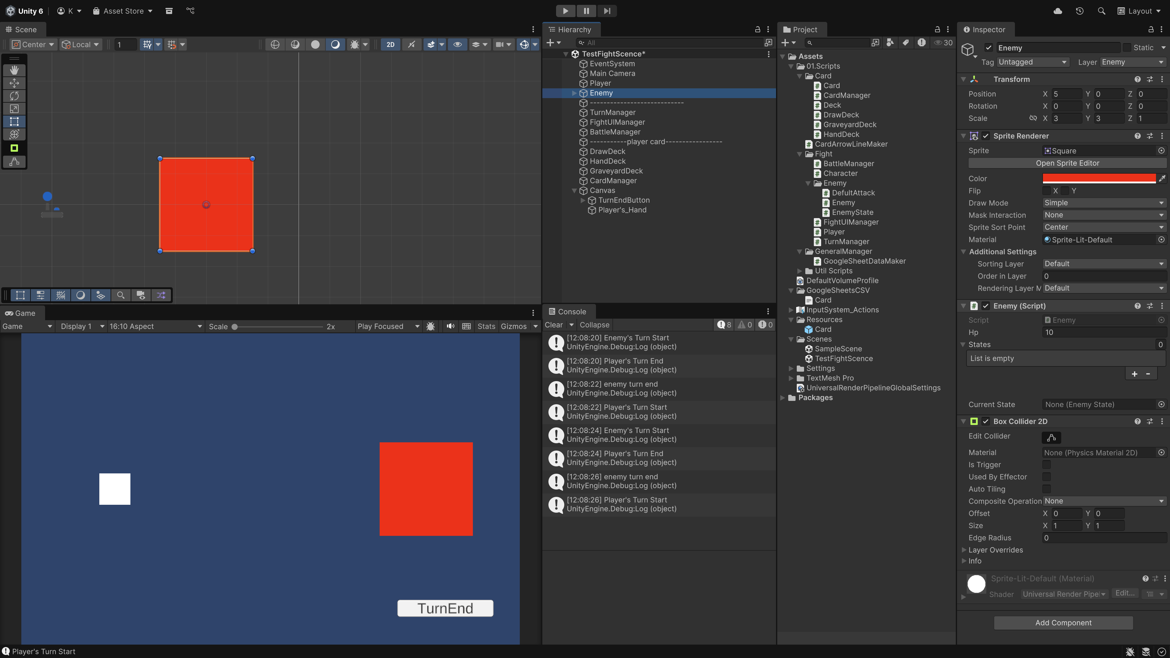Enable the Is Trigger checkbox
Viewport: 1170px width, 658px height.
click(1047, 465)
